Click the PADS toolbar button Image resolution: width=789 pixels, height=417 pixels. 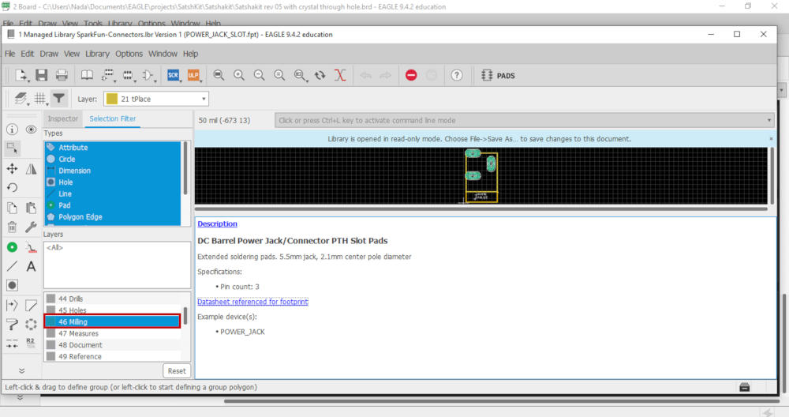pyautogui.click(x=498, y=76)
